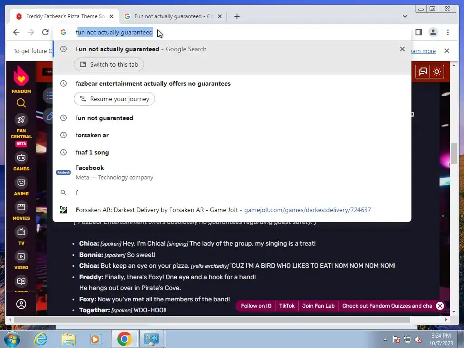Toggle the light/dark theme sun icon
Screen dimensions: 464x348
click(x=437, y=71)
